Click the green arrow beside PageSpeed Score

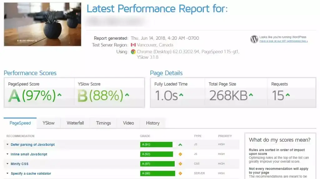click(x=59, y=95)
